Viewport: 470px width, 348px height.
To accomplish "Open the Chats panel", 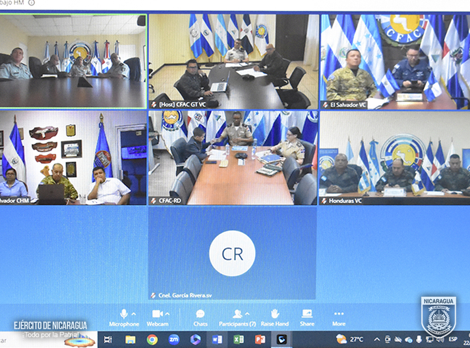I will (x=200, y=314).
